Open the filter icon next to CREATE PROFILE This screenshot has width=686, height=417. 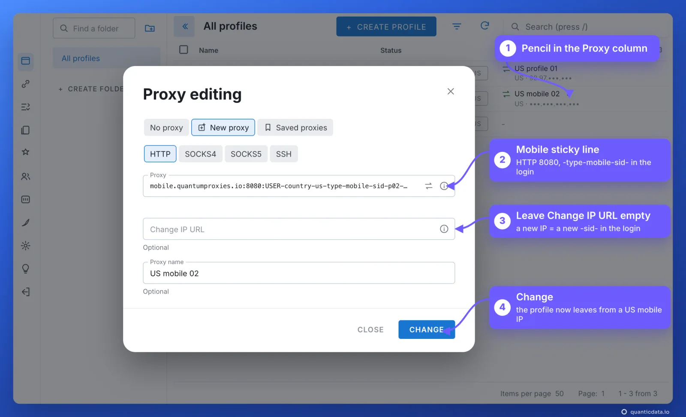point(457,27)
